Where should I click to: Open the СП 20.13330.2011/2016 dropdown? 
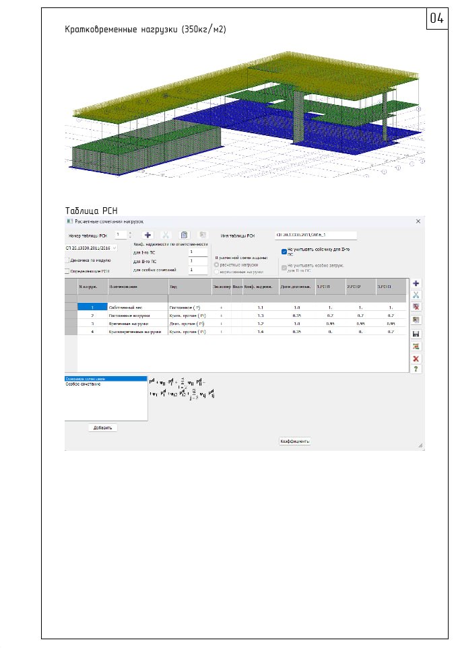coord(91,248)
